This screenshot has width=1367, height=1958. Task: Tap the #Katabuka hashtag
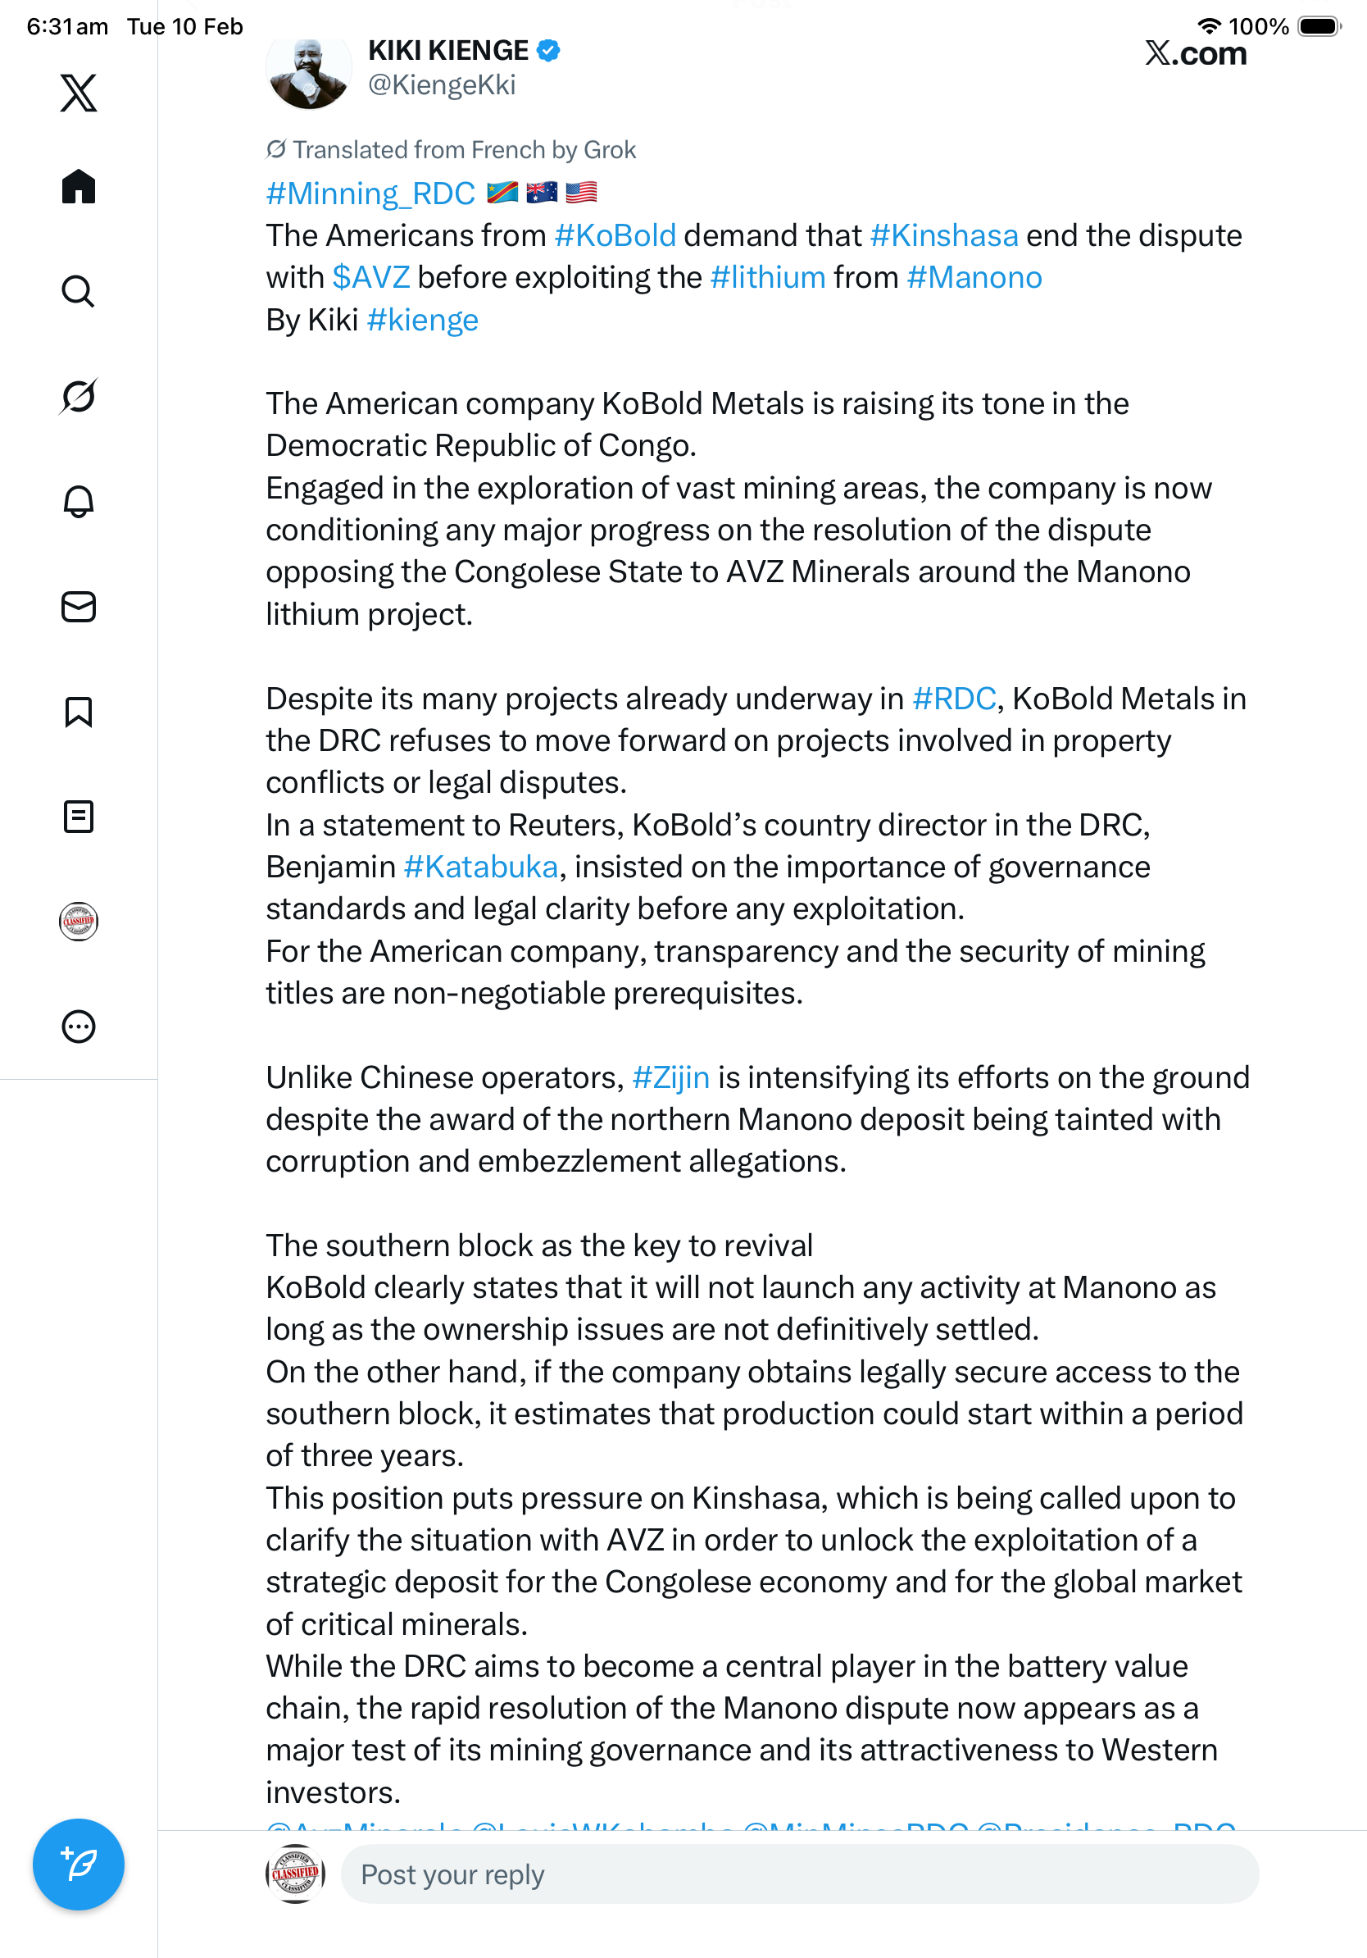(x=481, y=867)
